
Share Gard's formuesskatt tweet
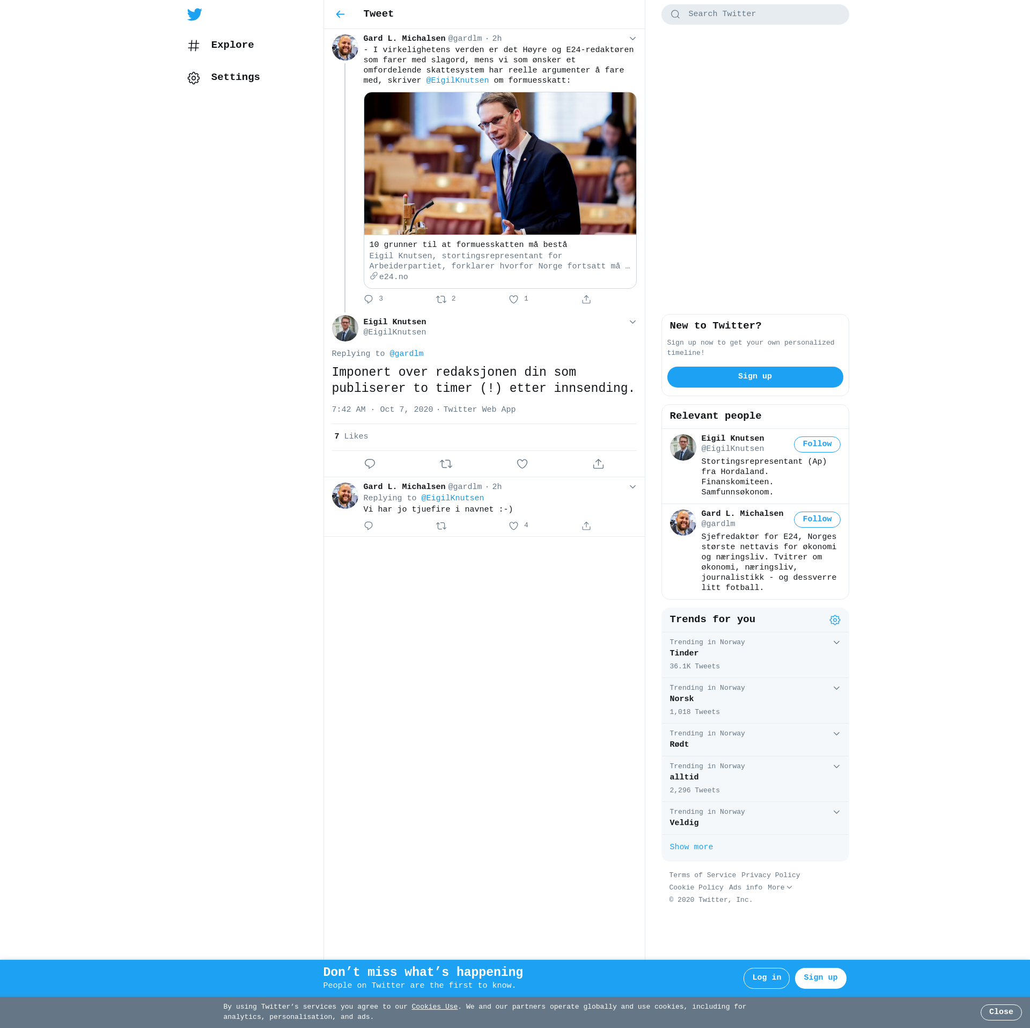[586, 300]
